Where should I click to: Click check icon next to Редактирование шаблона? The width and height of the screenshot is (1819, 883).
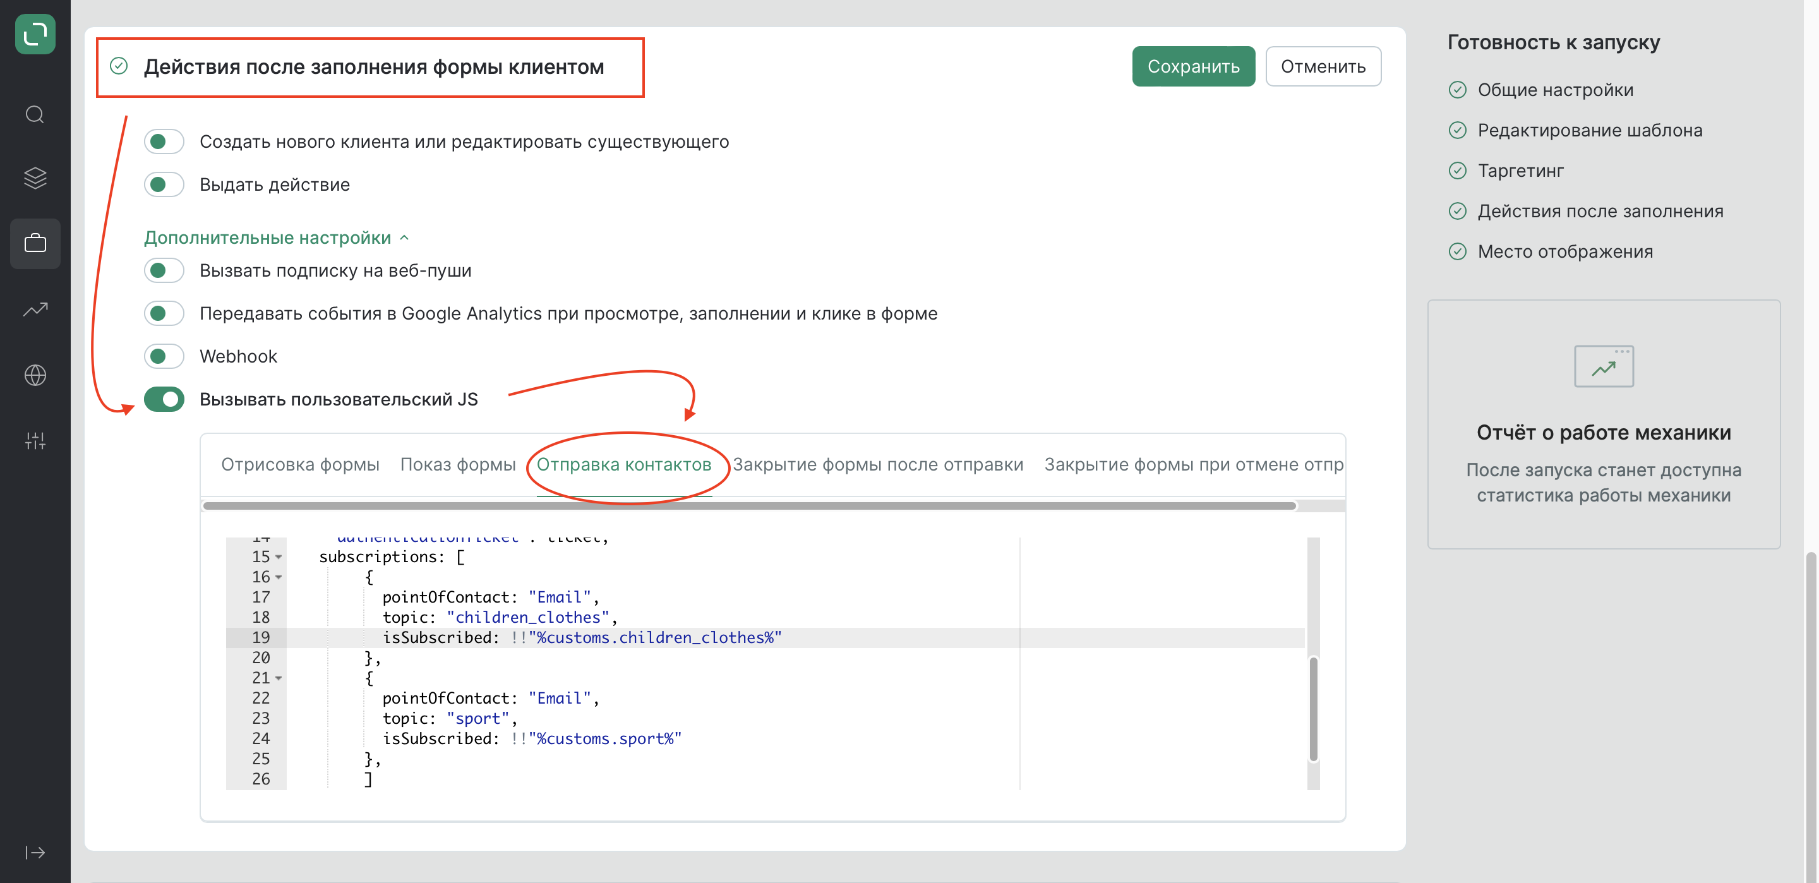[1458, 130]
